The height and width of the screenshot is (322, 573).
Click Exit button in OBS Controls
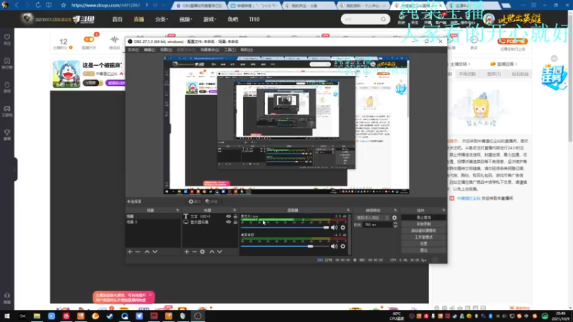click(x=423, y=250)
